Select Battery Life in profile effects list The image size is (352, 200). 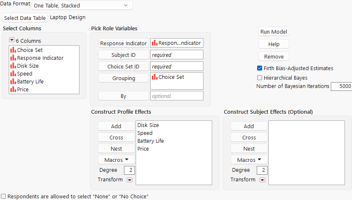[x=151, y=141]
